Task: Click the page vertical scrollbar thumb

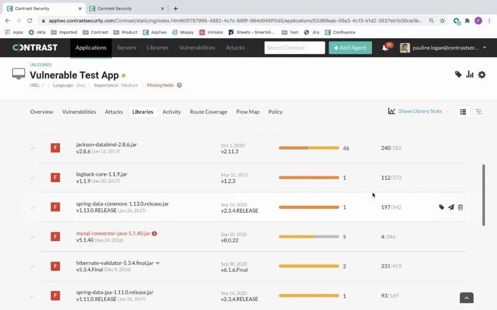Action: pos(484,195)
